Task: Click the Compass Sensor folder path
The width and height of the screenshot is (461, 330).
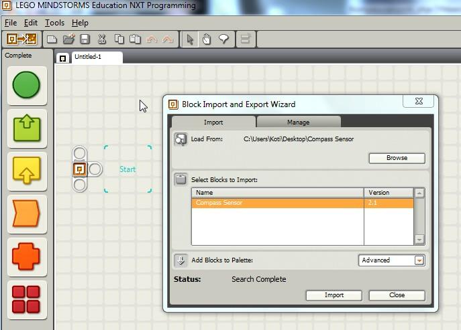Action: pos(299,139)
